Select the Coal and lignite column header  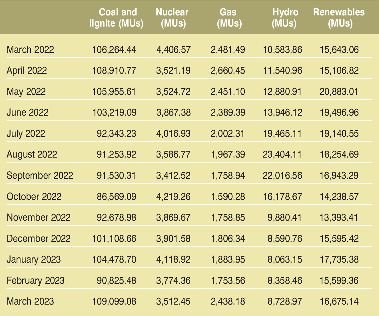click(117, 17)
